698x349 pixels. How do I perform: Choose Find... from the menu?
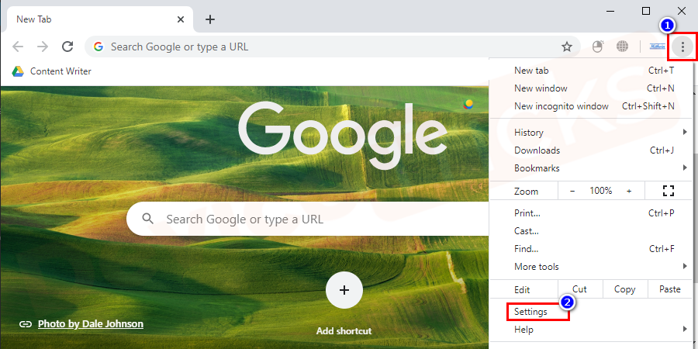click(591, 249)
